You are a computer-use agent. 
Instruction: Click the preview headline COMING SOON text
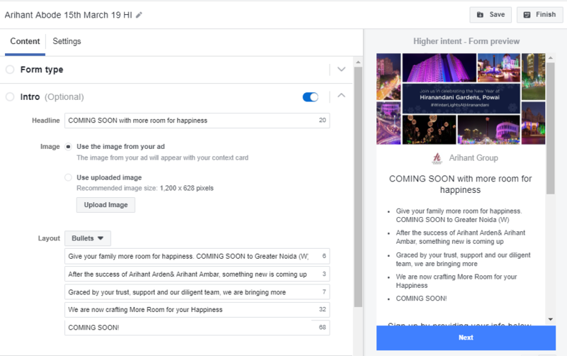460,184
